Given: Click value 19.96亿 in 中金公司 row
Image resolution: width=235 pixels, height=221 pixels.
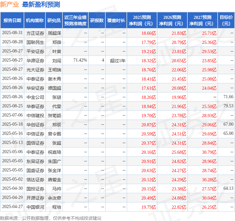Looking at the screenshot, I should coord(179,97).
